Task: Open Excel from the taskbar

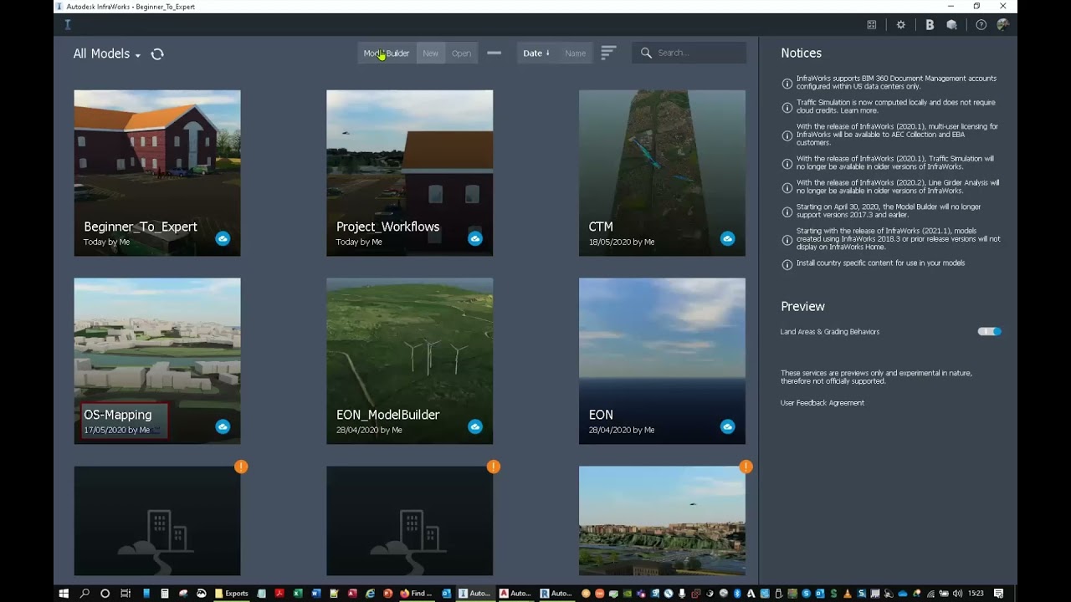Action: pos(298,594)
